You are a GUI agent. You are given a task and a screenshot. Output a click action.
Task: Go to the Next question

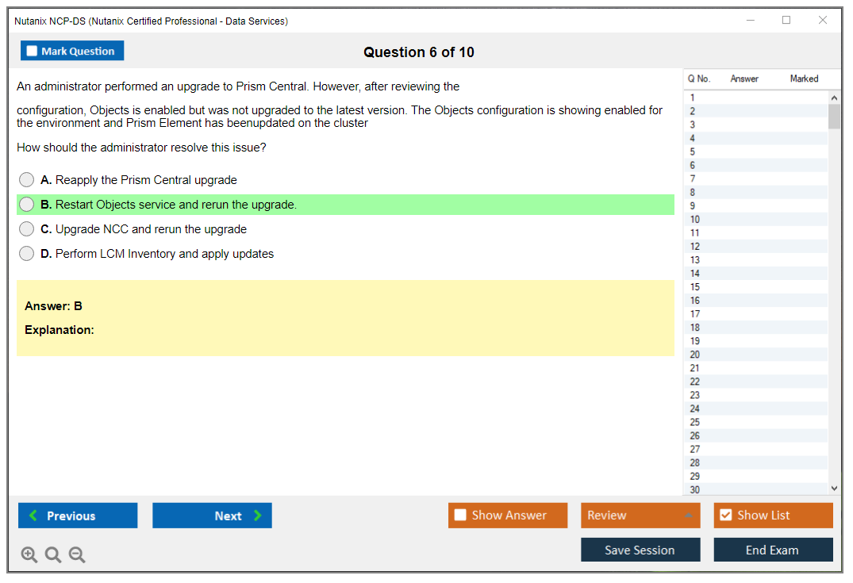pos(212,516)
